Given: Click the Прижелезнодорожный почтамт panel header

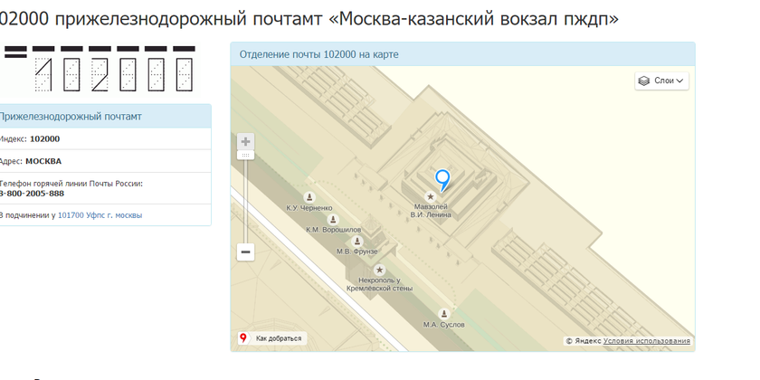Looking at the screenshot, I should pos(71,116).
